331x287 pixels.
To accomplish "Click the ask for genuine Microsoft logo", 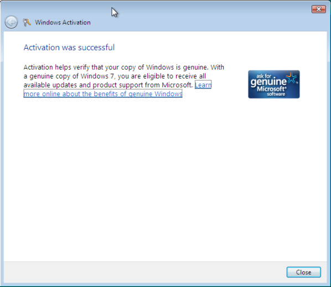I will click(274, 85).
